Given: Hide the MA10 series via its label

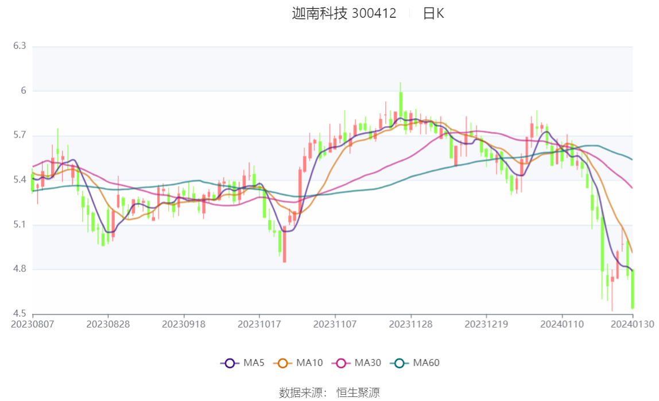Looking at the screenshot, I should pos(309,363).
